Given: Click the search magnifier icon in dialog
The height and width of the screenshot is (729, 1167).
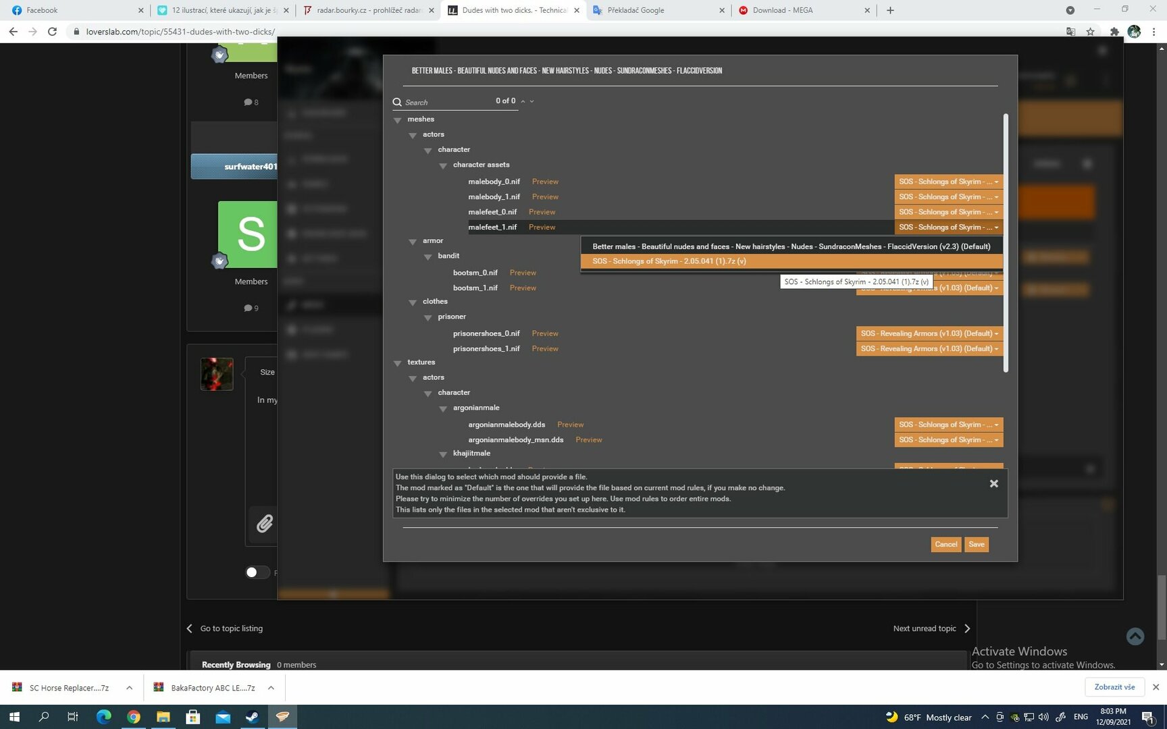Looking at the screenshot, I should click(397, 102).
